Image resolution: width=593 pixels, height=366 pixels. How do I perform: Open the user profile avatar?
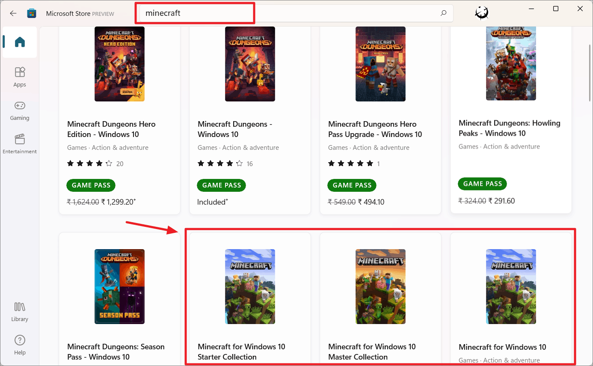click(482, 13)
